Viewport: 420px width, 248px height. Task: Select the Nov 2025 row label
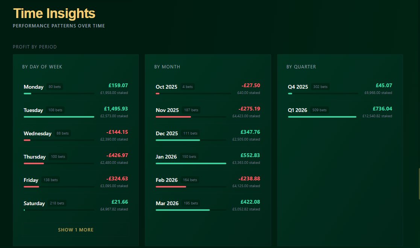[x=167, y=110]
